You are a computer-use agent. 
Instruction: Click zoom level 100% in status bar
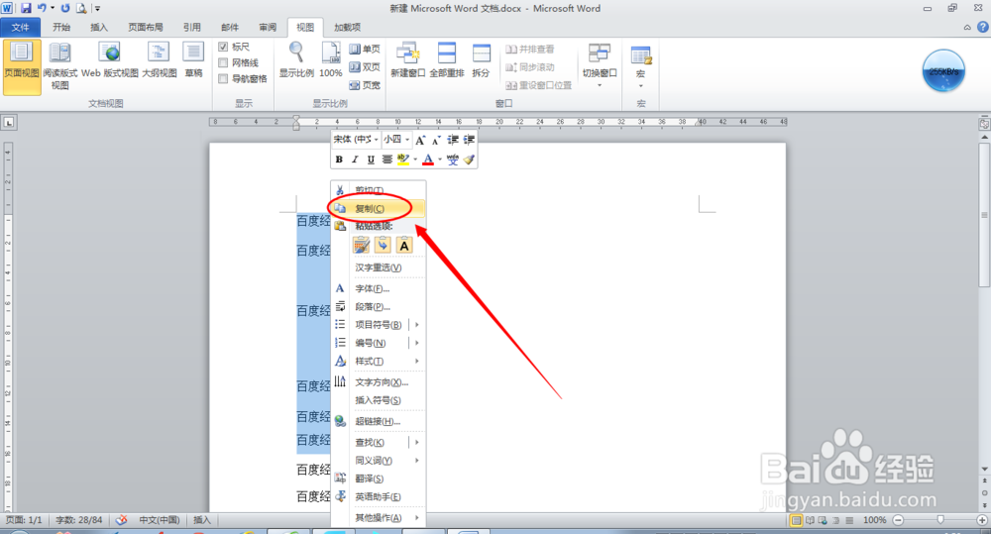coord(875,519)
